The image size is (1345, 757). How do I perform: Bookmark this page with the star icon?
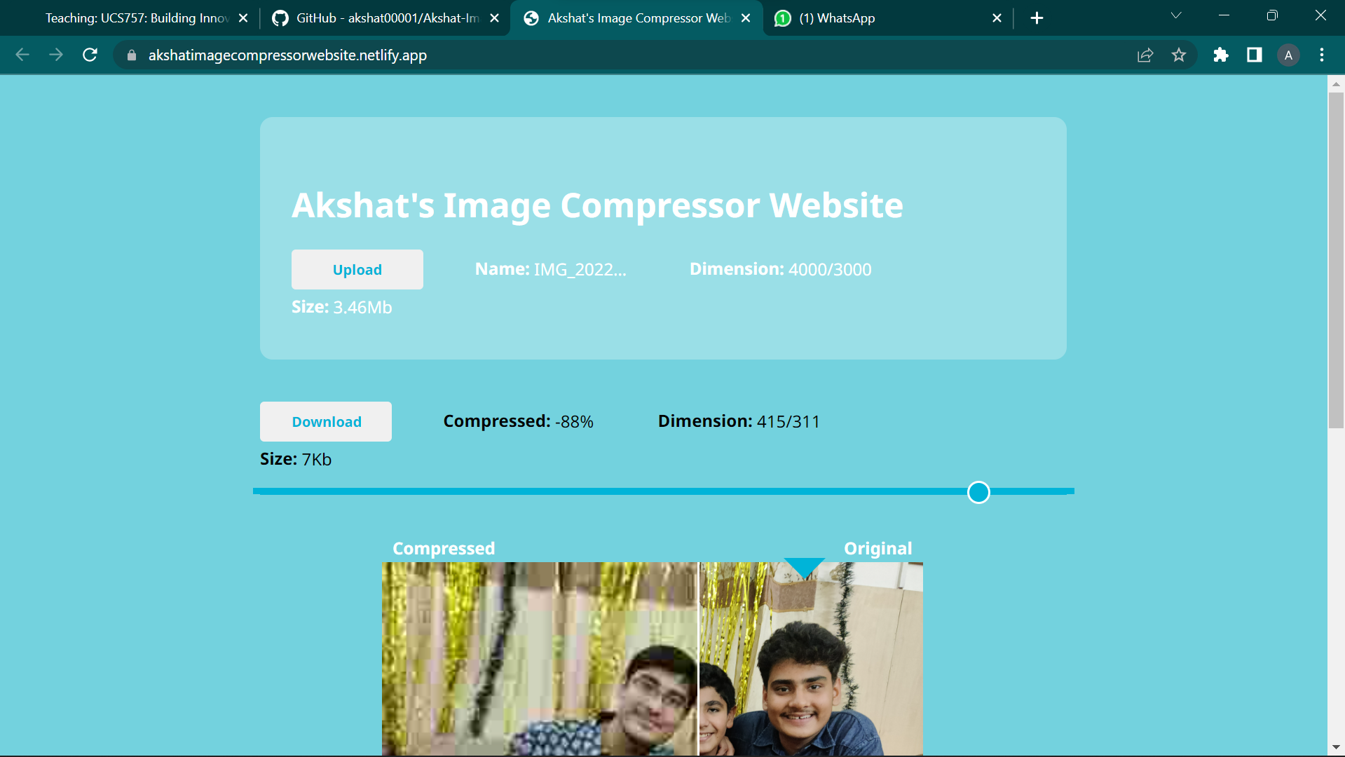tap(1179, 55)
